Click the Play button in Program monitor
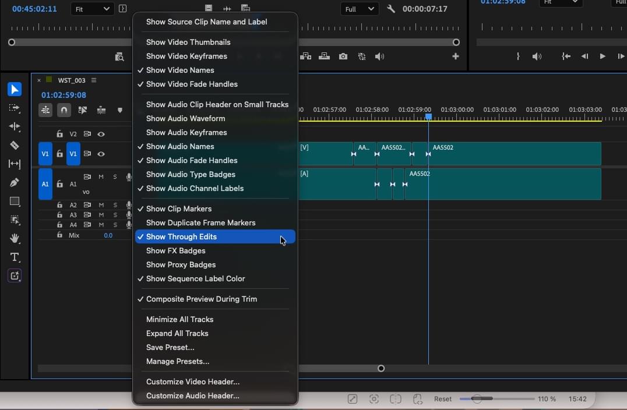 (x=602, y=56)
